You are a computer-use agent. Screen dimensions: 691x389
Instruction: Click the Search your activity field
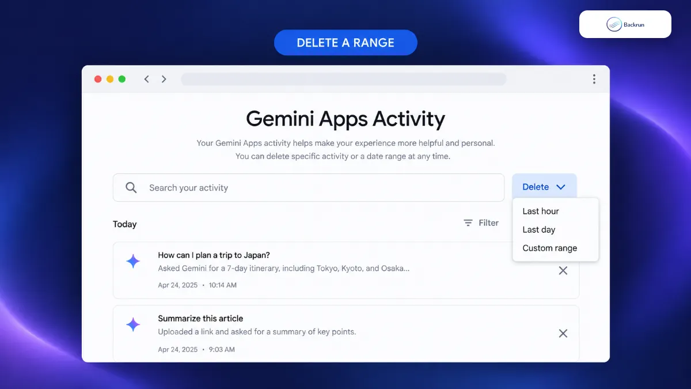coord(309,187)
